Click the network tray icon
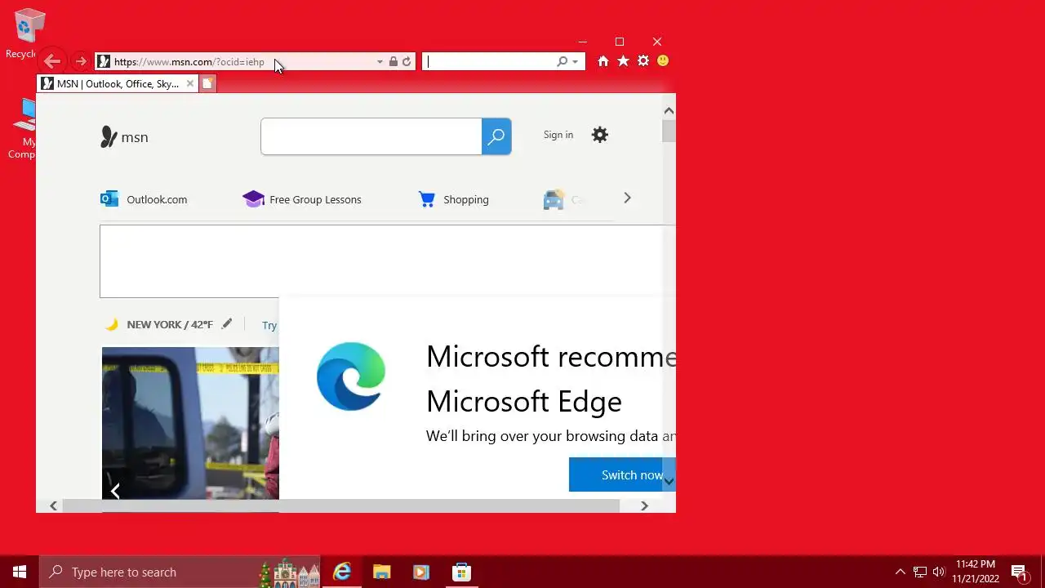 920,572
